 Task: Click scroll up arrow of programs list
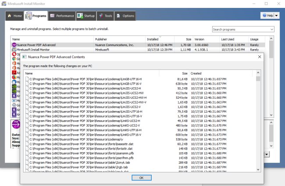(x=271, y=39)
